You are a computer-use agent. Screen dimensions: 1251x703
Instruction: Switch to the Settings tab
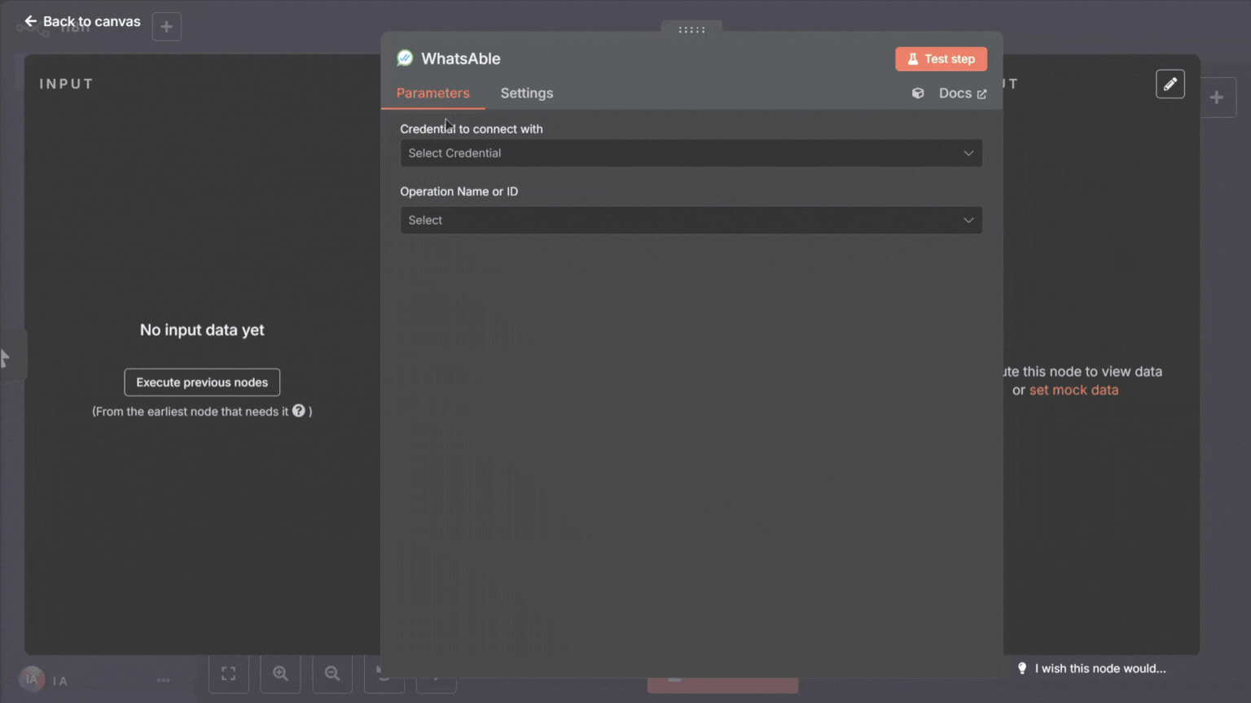pos(527,93)
